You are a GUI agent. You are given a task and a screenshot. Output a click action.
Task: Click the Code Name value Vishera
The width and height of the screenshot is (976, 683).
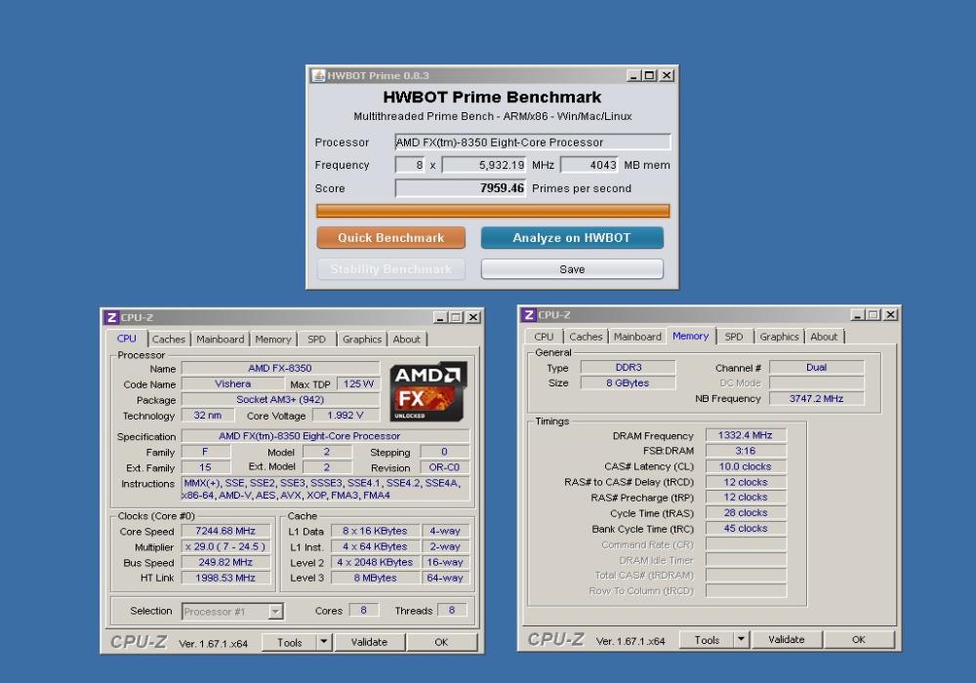coord(233,383)
